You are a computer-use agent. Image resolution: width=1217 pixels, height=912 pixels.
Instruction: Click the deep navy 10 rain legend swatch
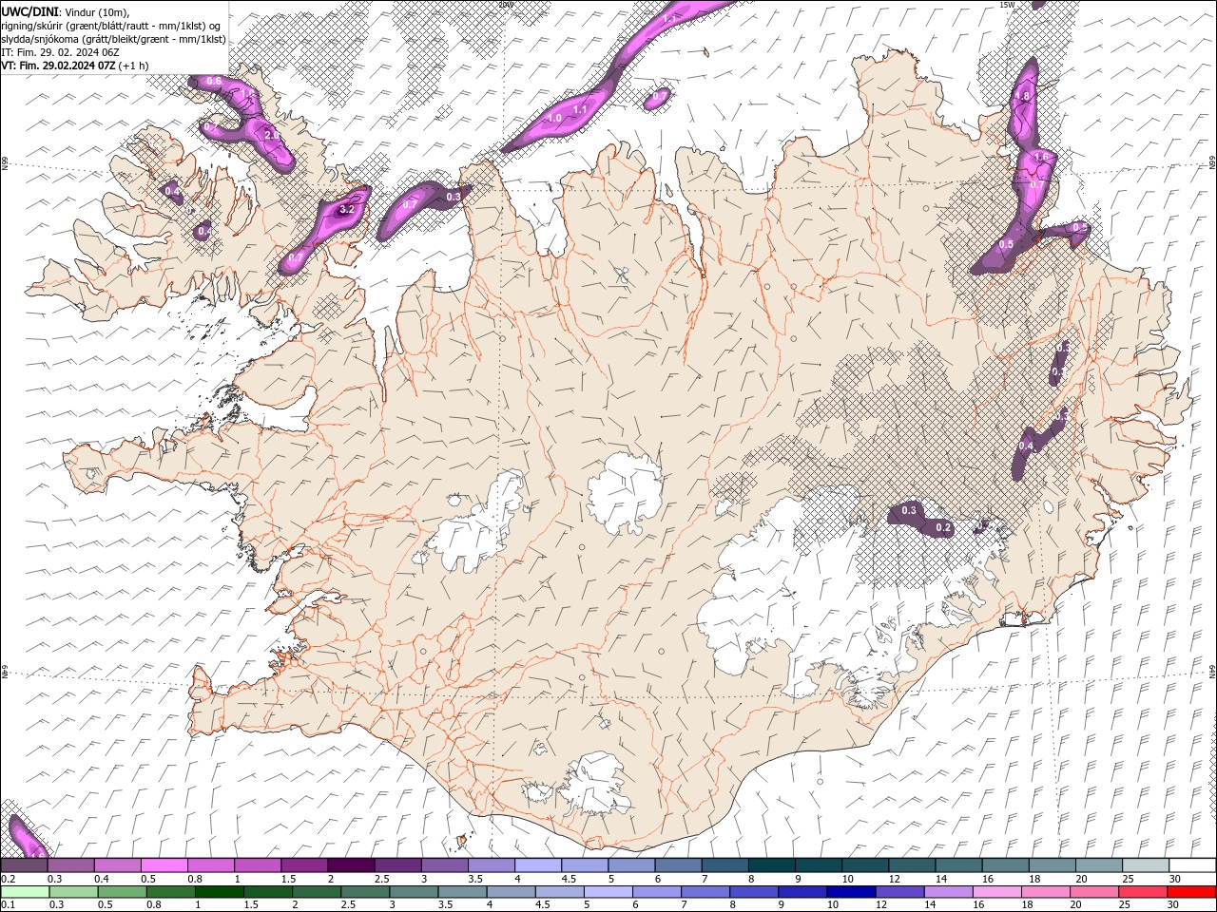tap(850, 892)
